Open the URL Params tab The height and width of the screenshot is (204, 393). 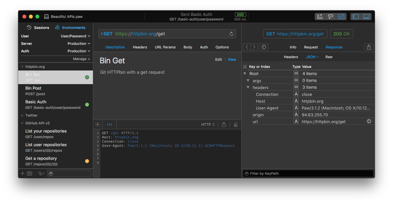point(165,47)
